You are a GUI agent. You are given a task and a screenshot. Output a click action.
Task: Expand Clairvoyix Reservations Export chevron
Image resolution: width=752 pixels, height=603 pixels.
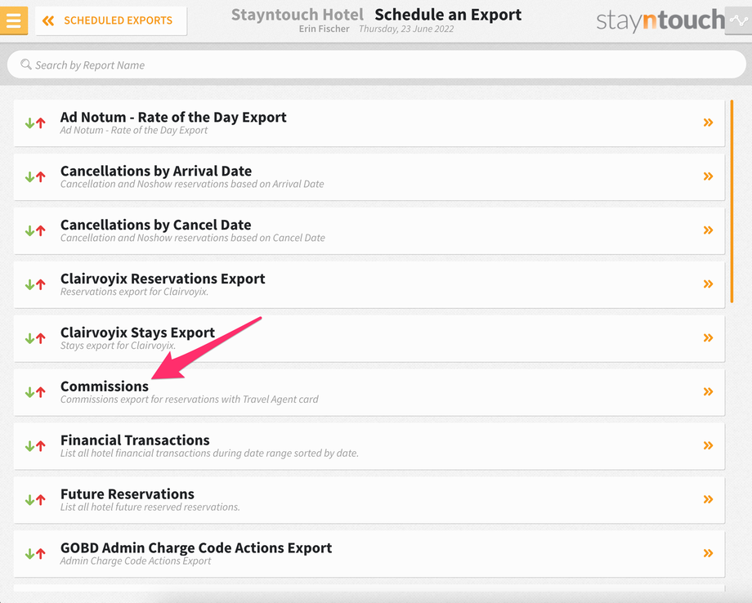click(x=708, y=284)
